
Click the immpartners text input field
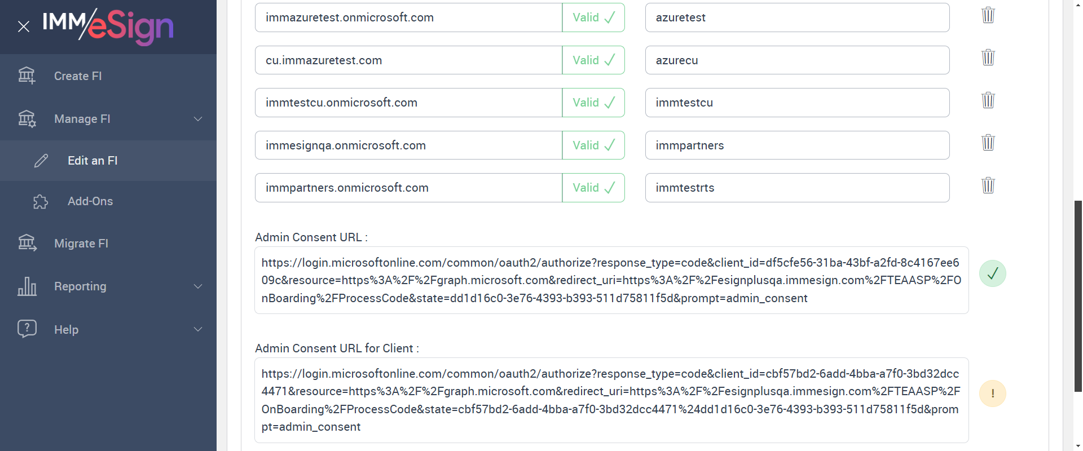pos(796,145)
